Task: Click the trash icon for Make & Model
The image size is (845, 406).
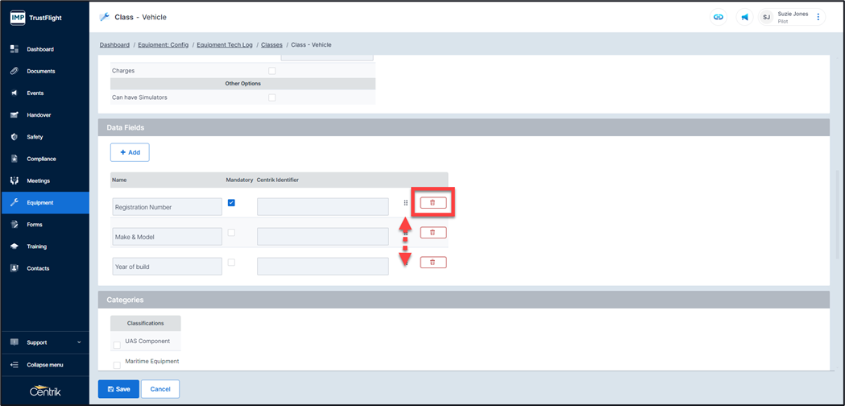Action: [x=433, y=233]
